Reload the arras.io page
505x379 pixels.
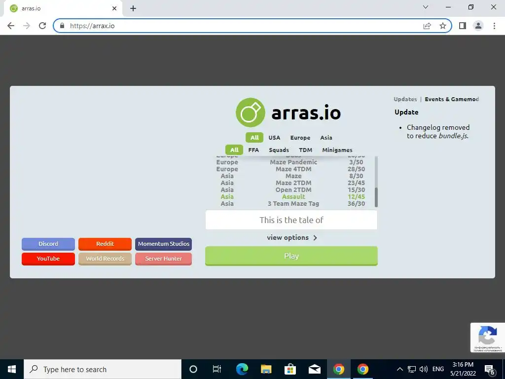click(42, 26)
